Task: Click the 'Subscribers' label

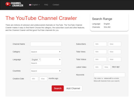Action: (81, 44)
